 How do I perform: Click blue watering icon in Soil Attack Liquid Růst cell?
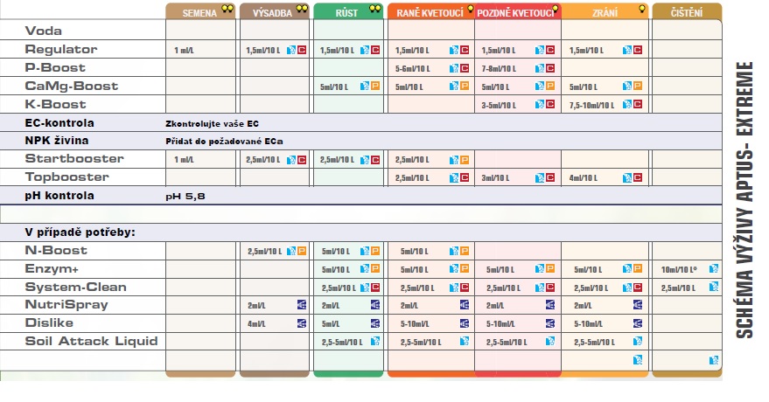tap(375, 342)
